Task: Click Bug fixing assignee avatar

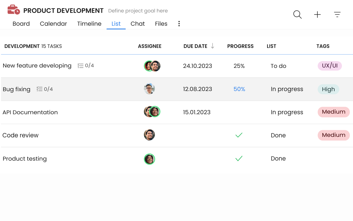Action: point(149,89)
